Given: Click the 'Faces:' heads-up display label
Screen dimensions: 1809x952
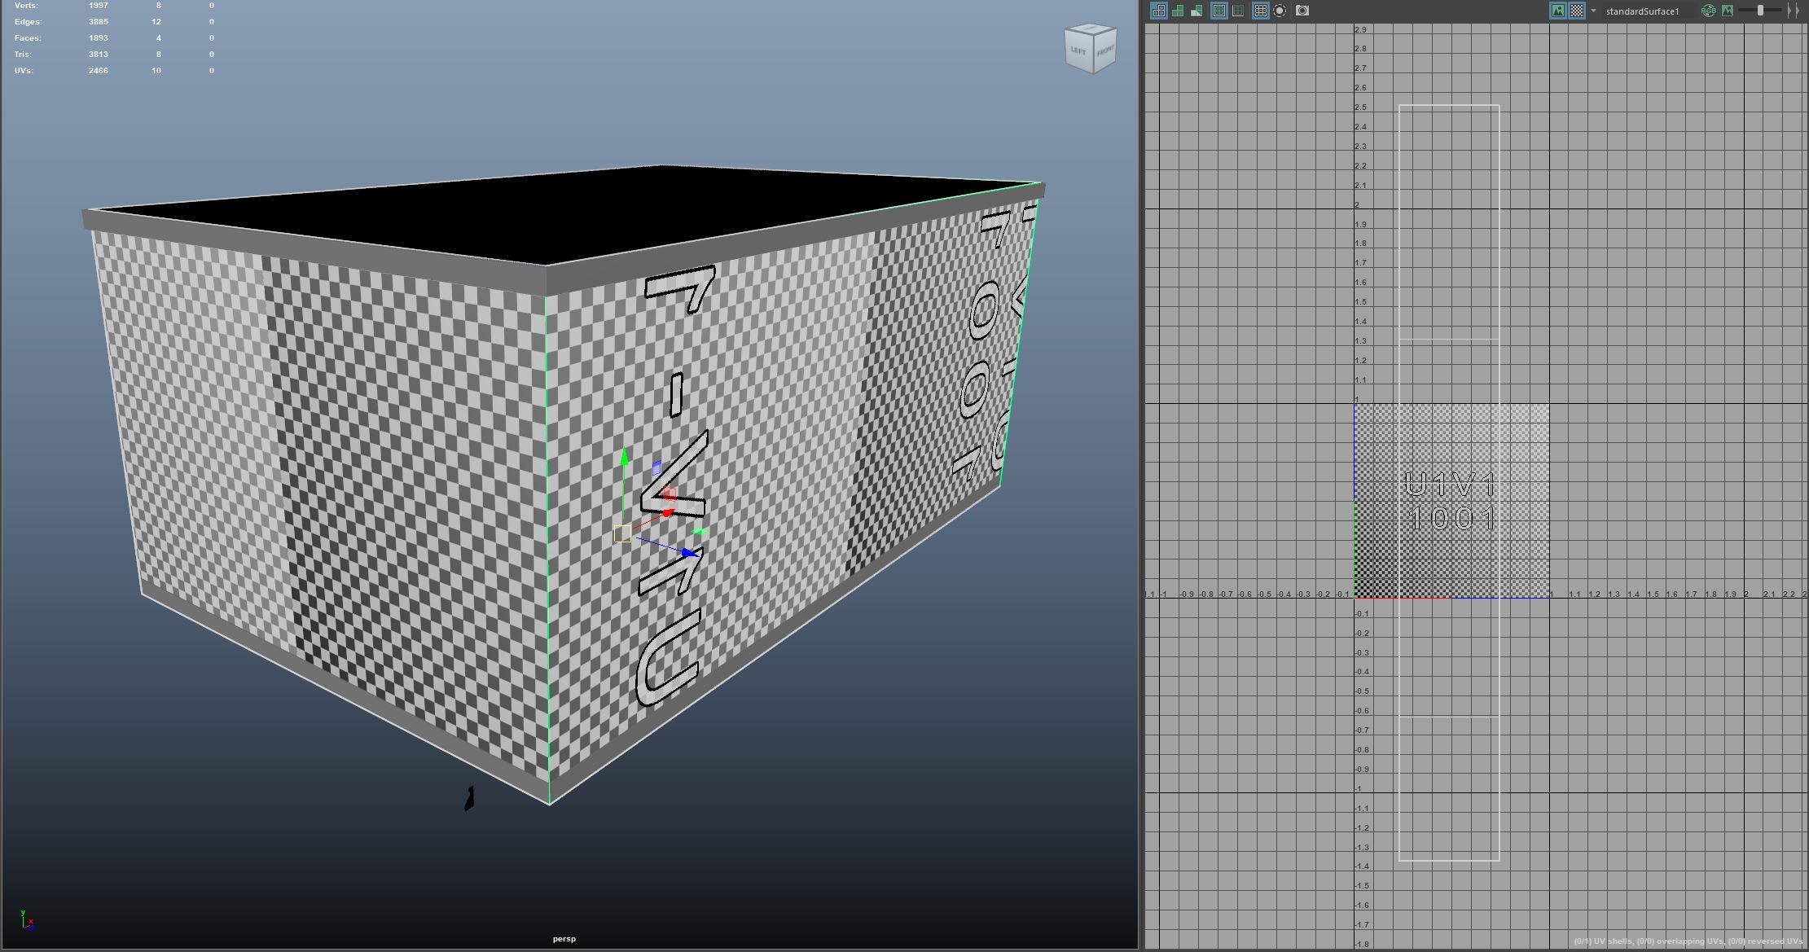Looking at the screenshot, I should [x=27, y=38].
